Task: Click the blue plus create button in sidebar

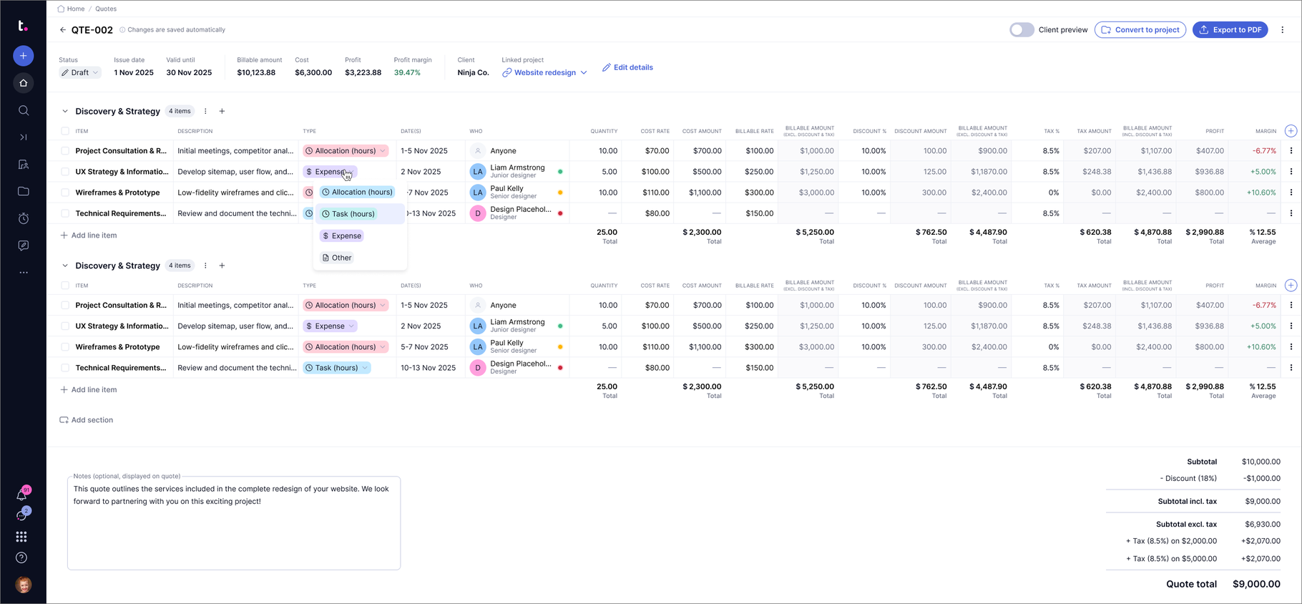Action: [x=24, y=56]
